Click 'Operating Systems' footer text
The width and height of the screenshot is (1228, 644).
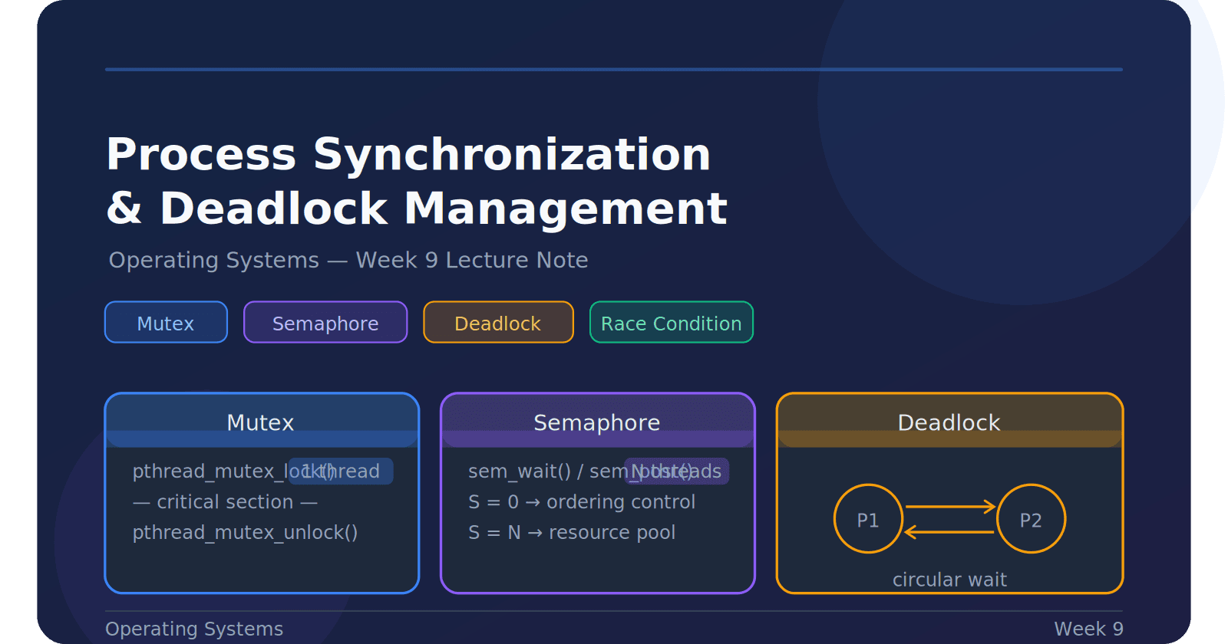[194, 629]
